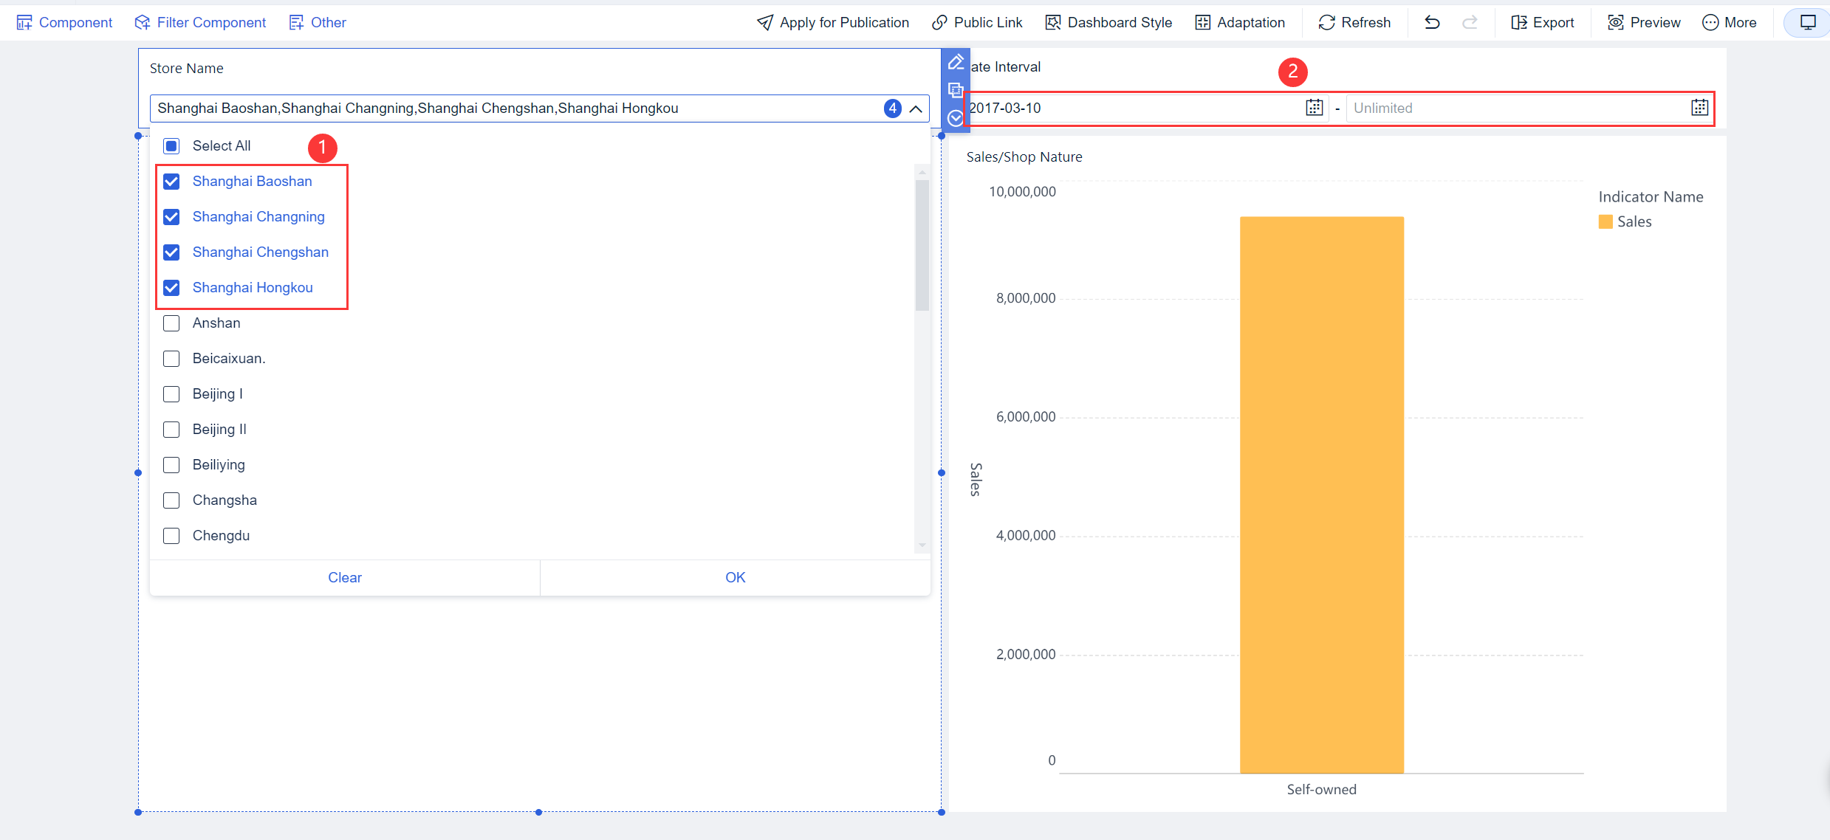This screenshot has width=1830, height=840.
Task: Open the edit pencil icon on filter toolbar
Action: [956, 62]
